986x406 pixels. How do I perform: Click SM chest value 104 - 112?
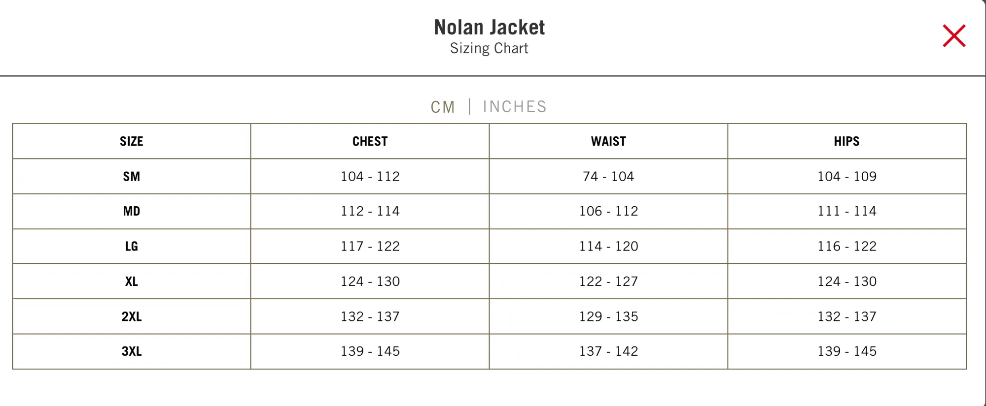370,177
